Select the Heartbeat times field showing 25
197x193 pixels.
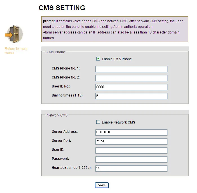point(131,169)
